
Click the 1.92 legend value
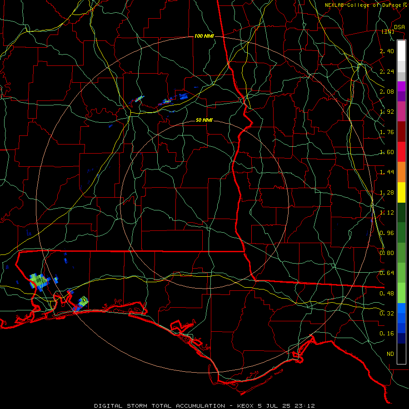387,112
